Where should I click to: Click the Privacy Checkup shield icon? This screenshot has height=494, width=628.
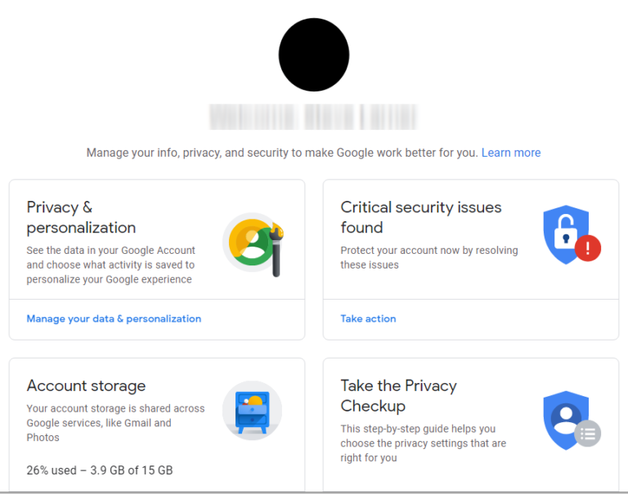pyautogui.click(x=572, y=421)
